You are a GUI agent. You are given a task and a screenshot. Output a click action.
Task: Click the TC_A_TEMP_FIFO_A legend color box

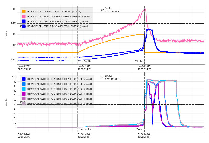(x=24, y=79)
